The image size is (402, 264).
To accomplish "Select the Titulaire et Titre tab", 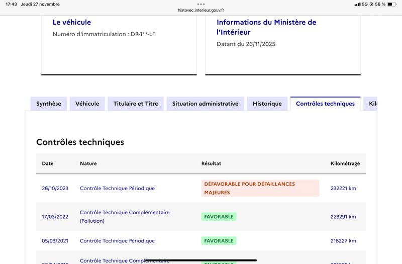I will tap(136, 104).
